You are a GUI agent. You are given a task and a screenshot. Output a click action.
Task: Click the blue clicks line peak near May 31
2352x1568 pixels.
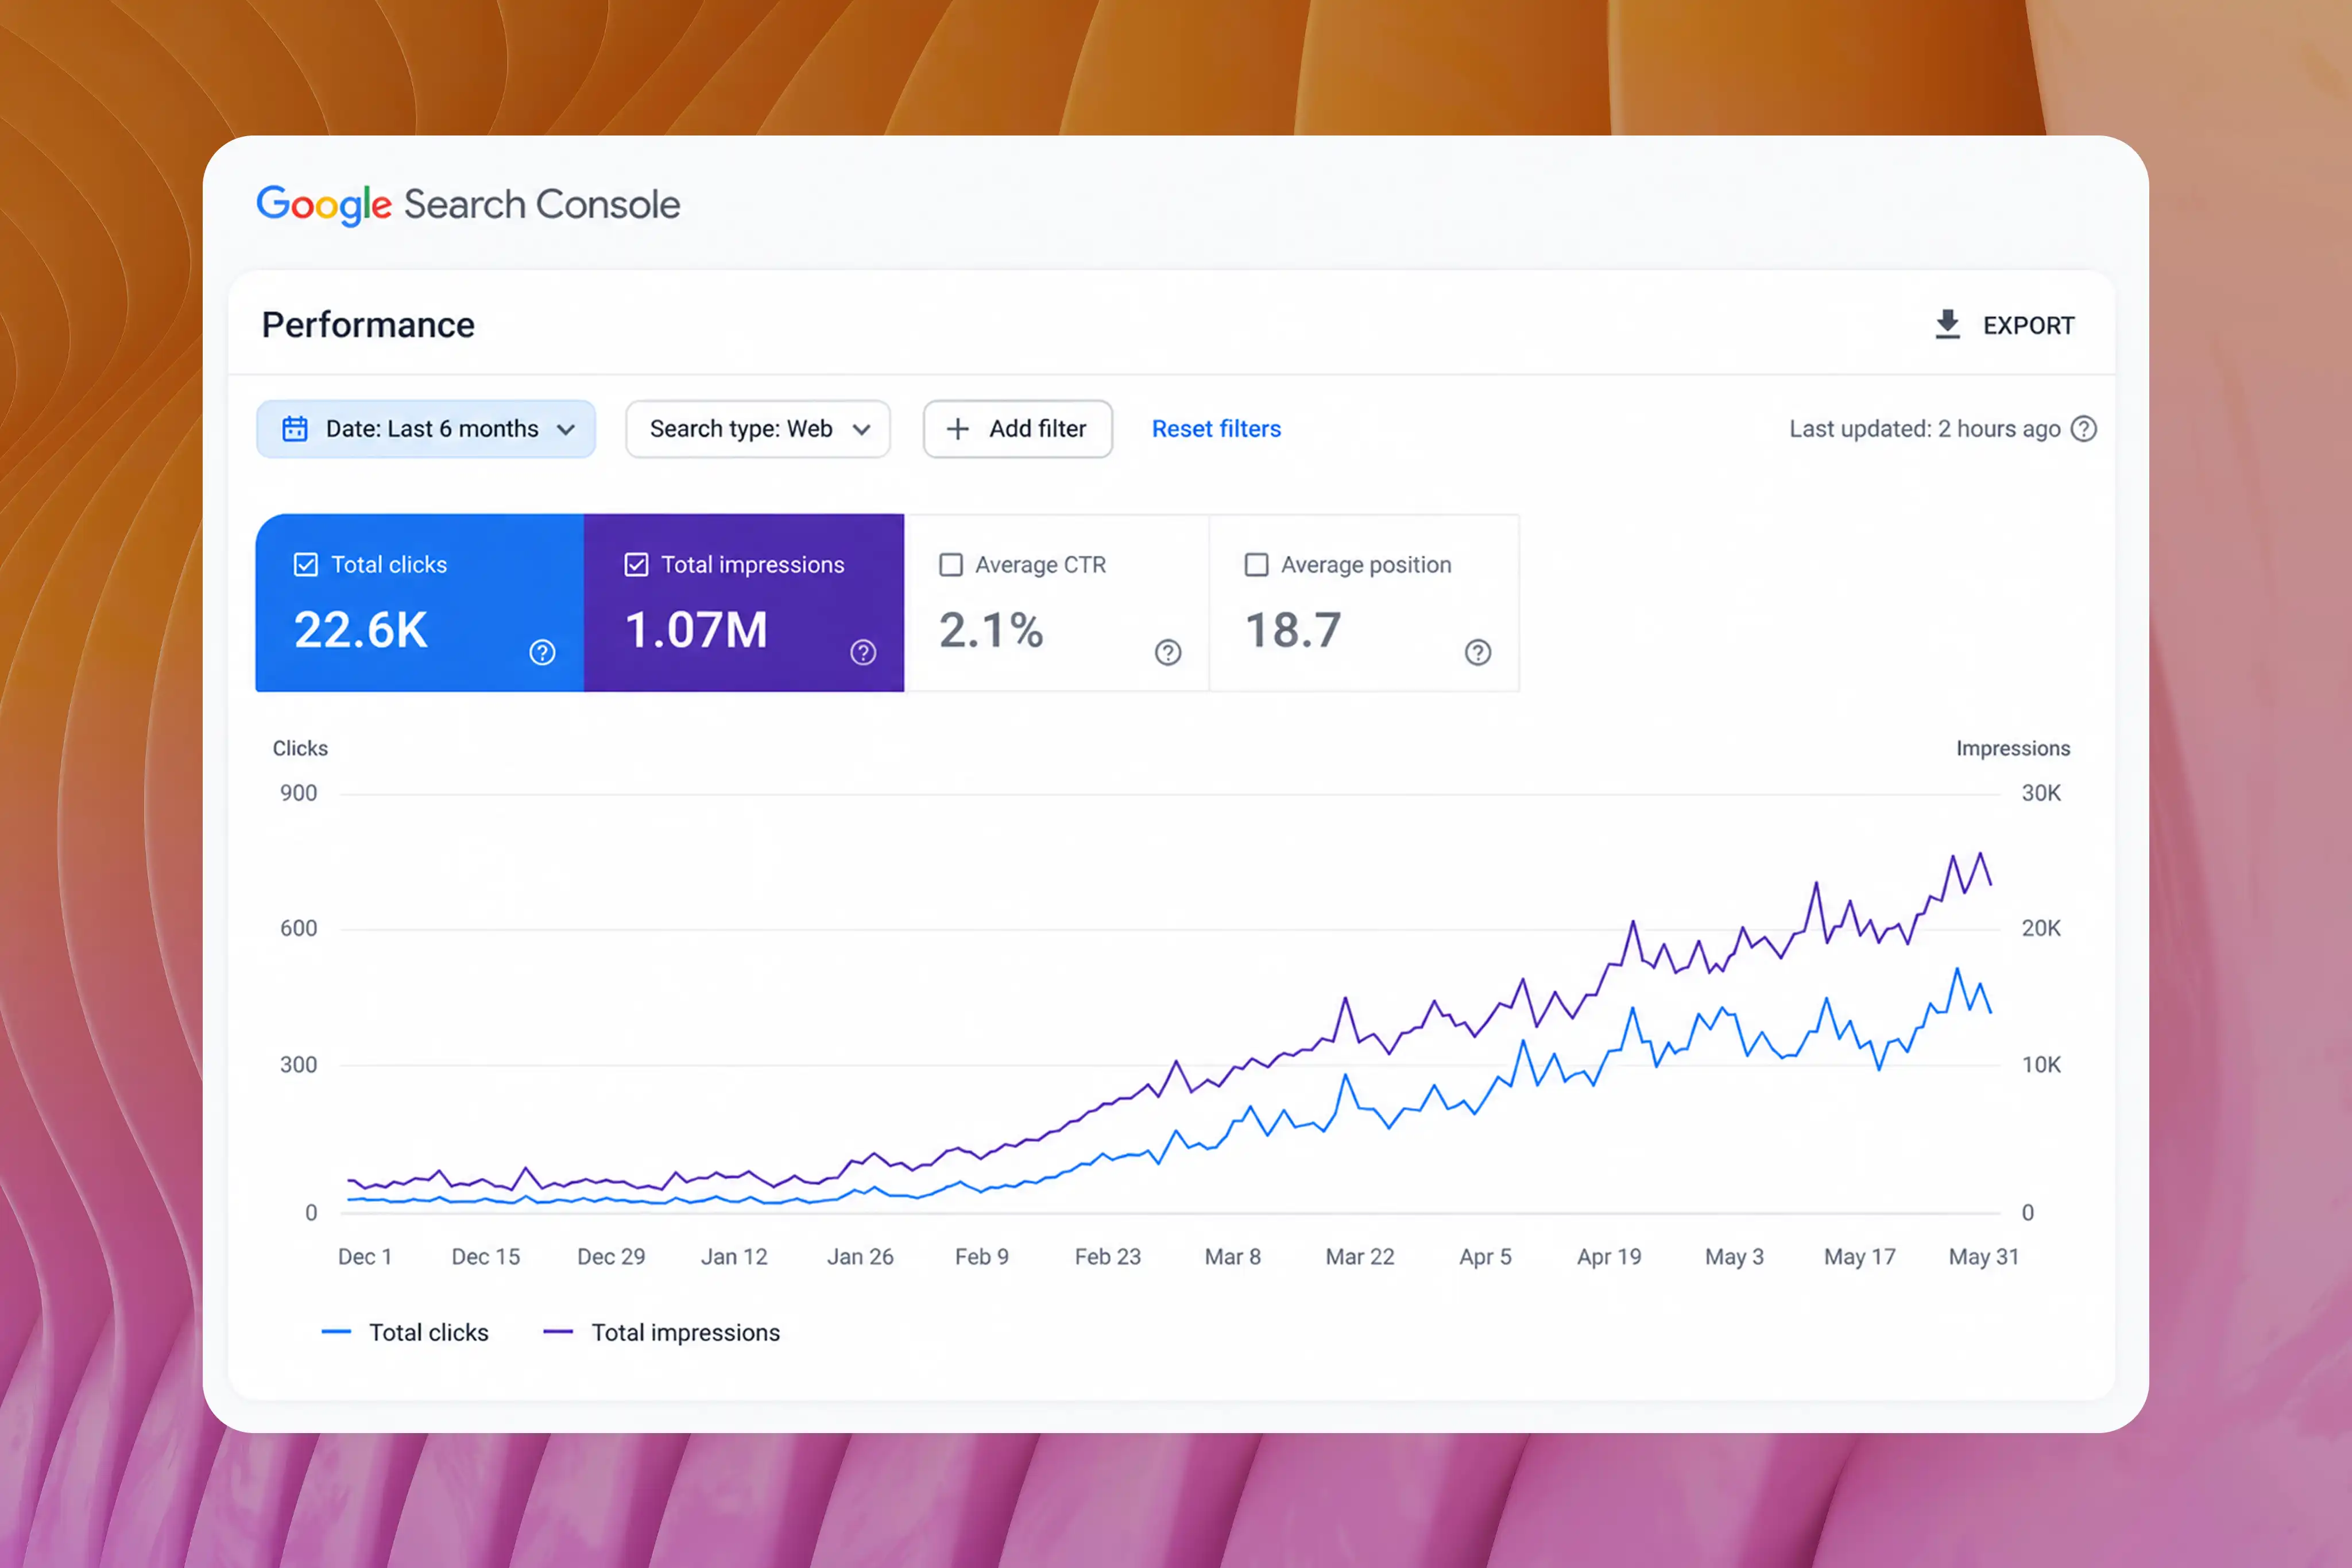click(1957, 969)
